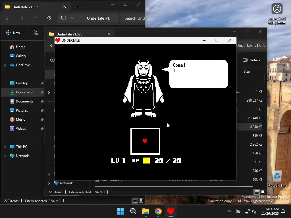Expand the OneDrive tree node

[5, 65]
